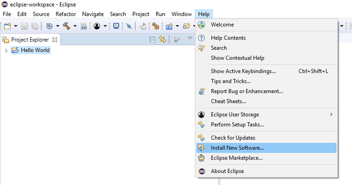
Task: Choose Eclipse Marketplace
Action: (x=266, y=158)
